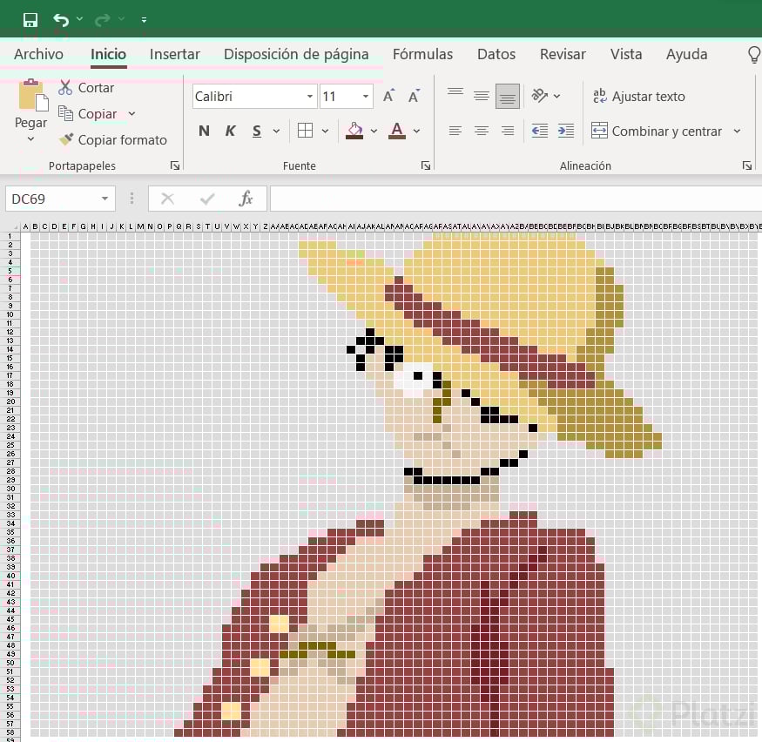The width and height of the screenshot is (762, 742).
Task: Click the lightbulb Tell Me icon
Action: (754, 54)
